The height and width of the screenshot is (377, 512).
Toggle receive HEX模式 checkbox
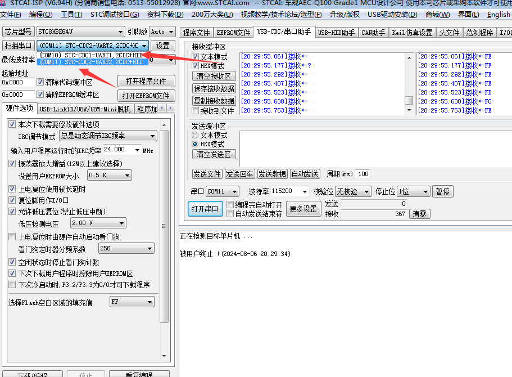point(195,66)
